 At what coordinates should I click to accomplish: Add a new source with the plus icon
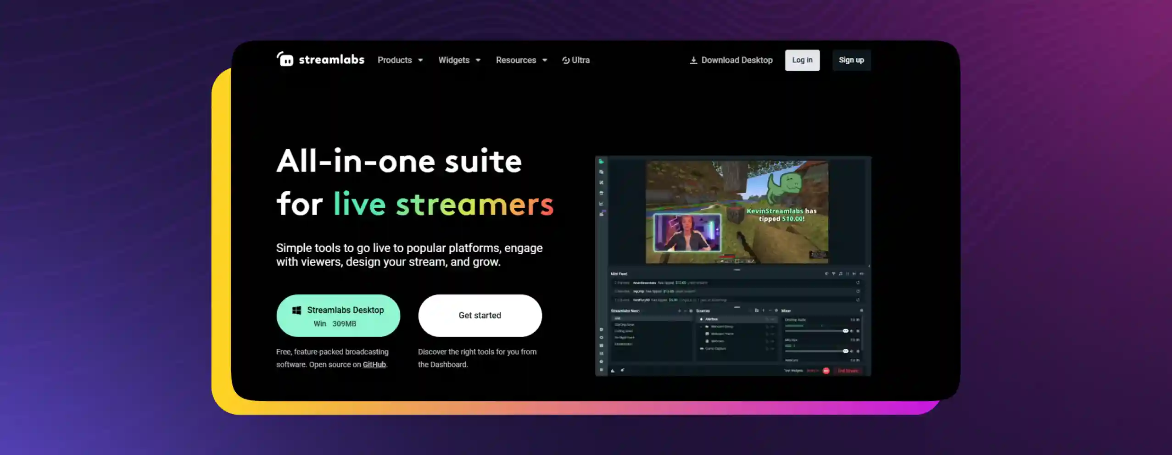coord(763,311)
